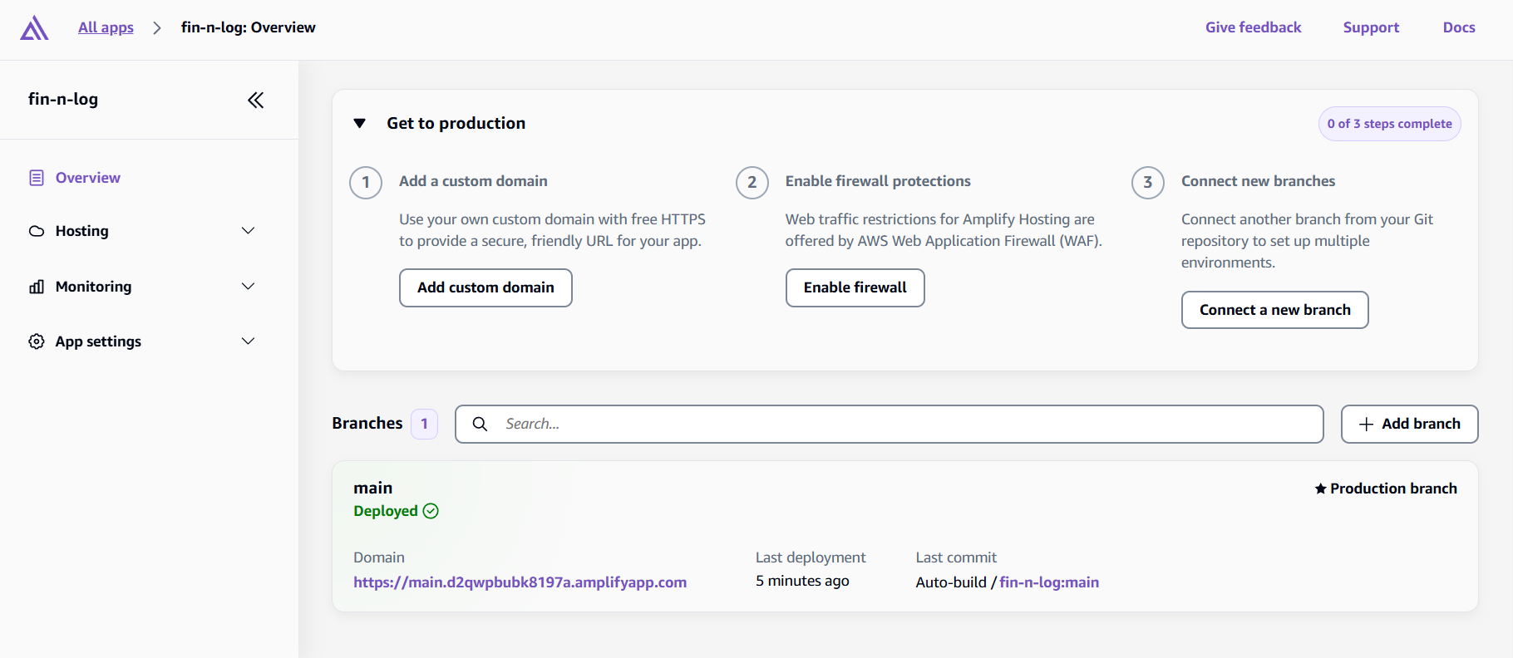Collapse the Get to production section
This screenshot has width=1513, height=658.
pyautogui.click(x=360, y=123)
